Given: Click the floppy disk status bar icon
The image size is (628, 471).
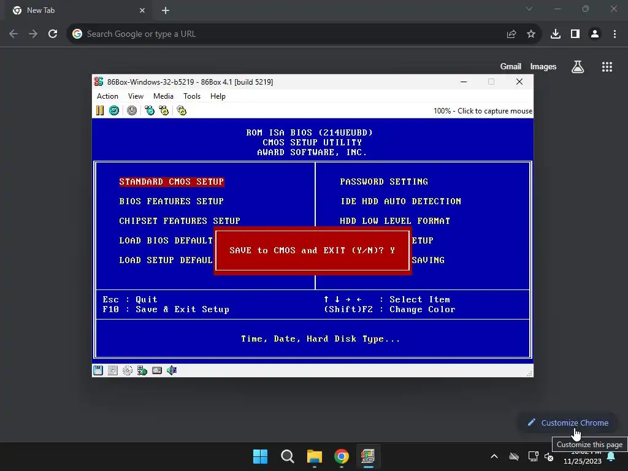Looking at the screenshot, I should click(x=98, y=370).
